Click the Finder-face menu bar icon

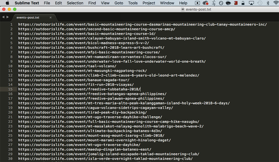click(214, 3)
